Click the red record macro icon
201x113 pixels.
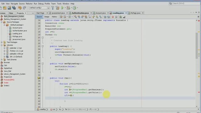click(x=113, y=17)
